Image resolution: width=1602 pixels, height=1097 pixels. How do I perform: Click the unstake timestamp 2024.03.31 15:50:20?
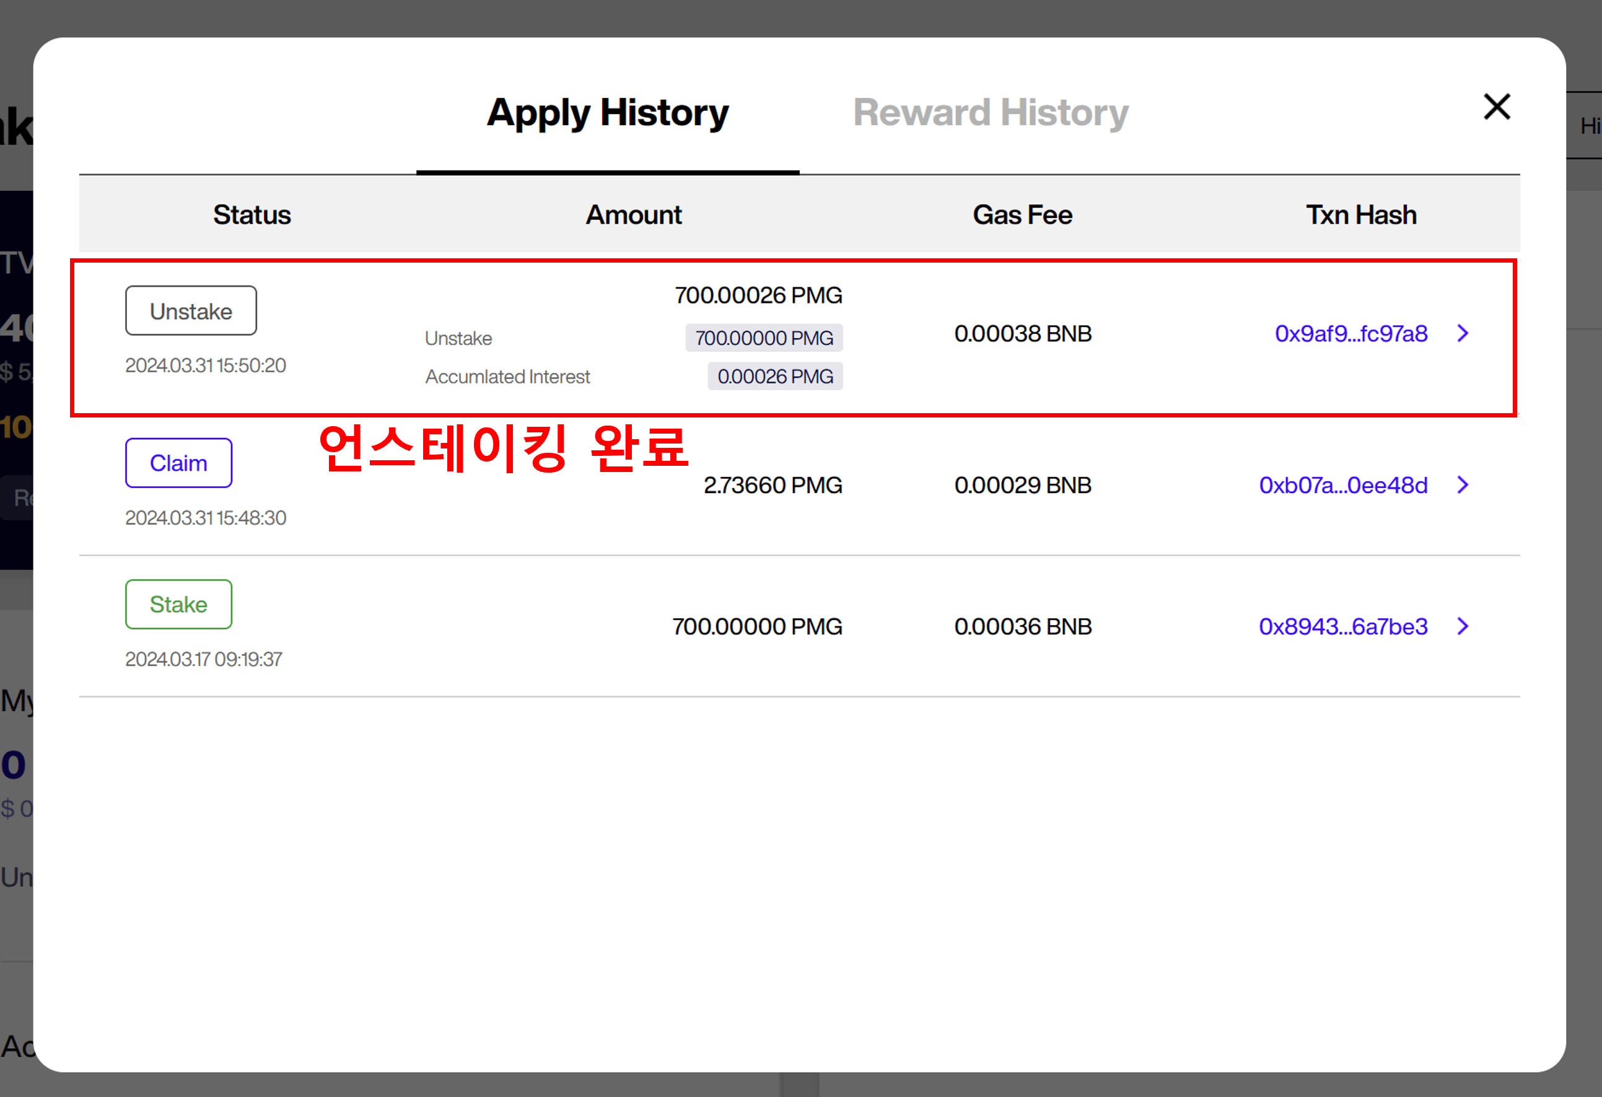click(206, 365)
